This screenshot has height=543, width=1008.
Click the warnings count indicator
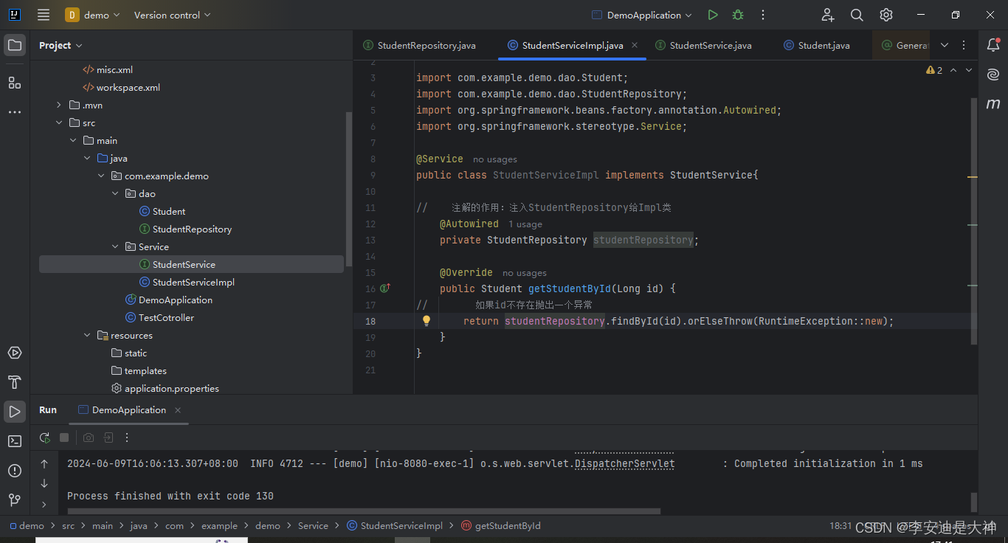[934, 70]
